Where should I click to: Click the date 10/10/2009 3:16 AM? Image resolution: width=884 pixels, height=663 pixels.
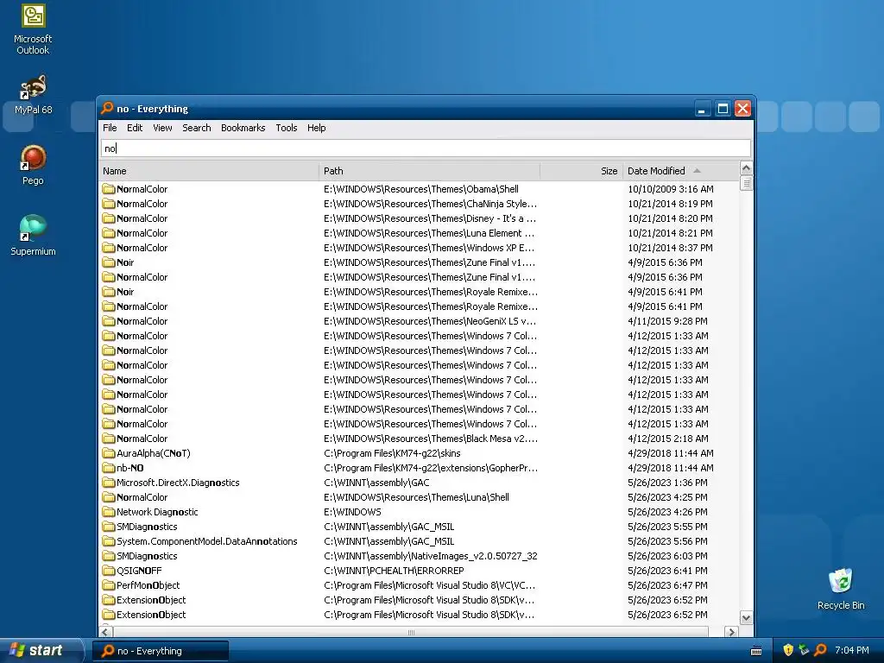[670, 189]
